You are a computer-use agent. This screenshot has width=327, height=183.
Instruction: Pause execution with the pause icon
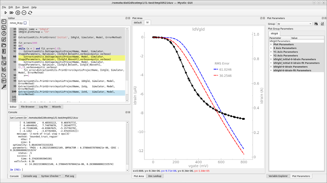coord(18,13)
